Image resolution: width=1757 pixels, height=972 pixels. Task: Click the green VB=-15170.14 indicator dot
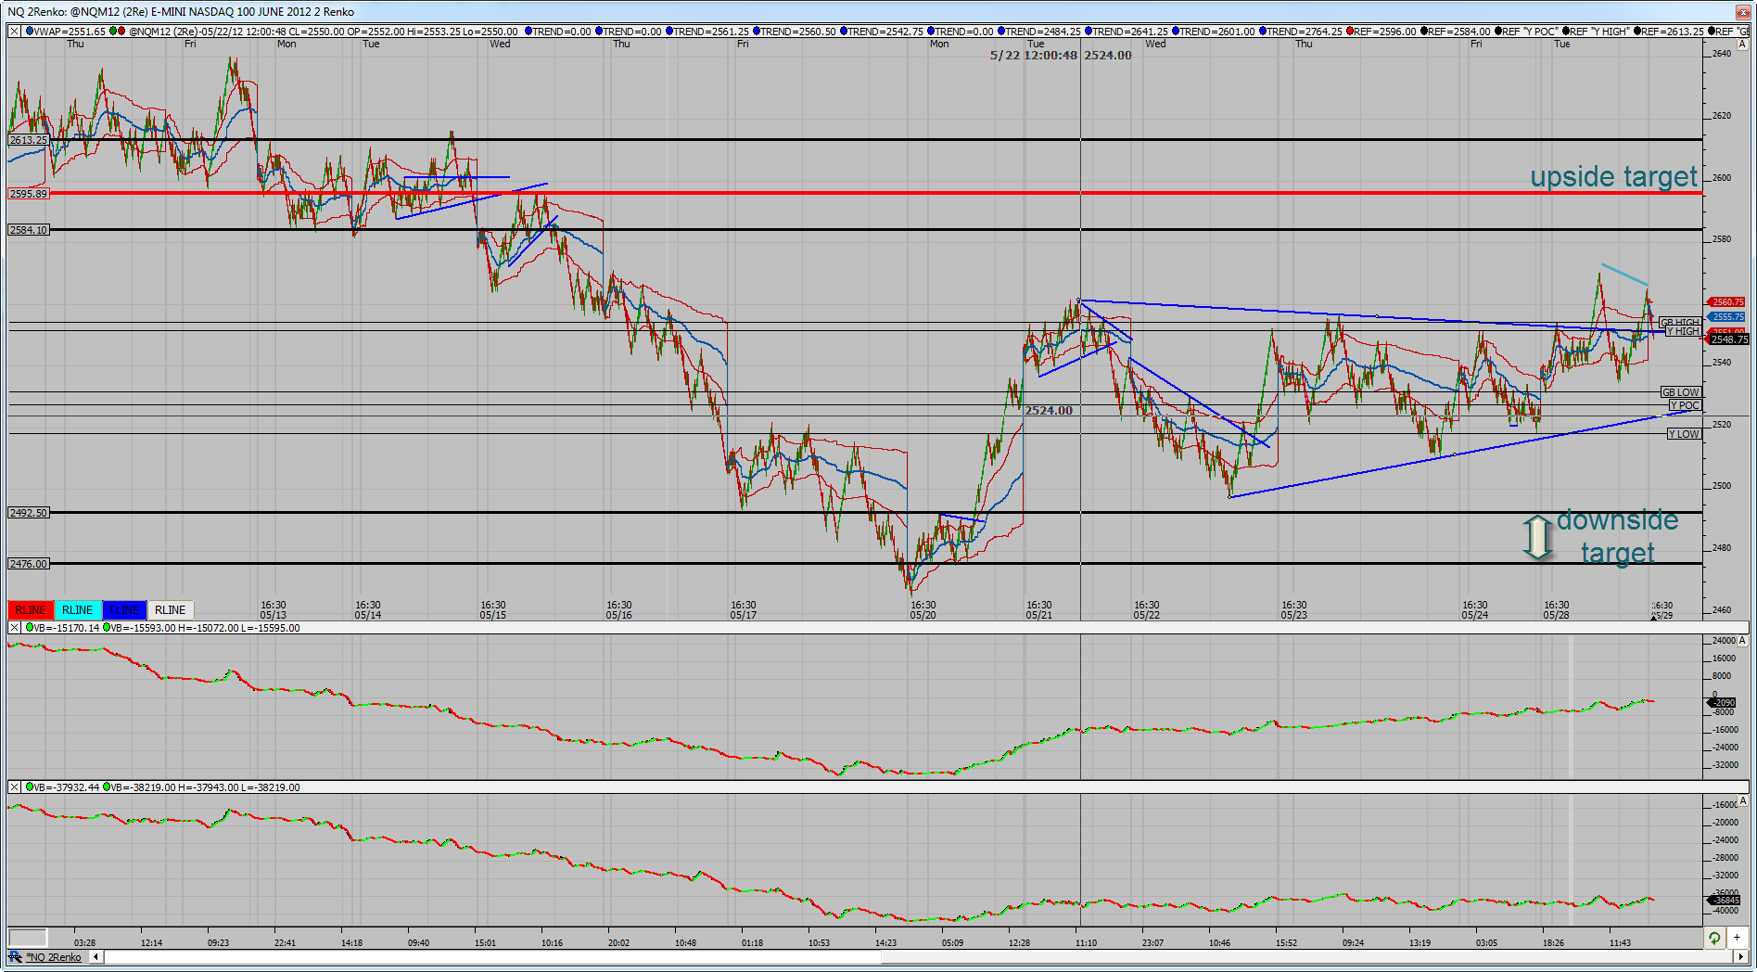coord(30,628)
